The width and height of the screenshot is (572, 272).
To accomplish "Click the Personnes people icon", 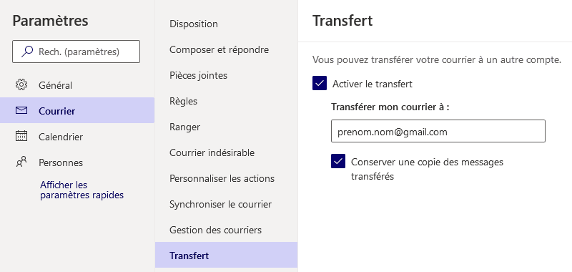I will 21,162.
